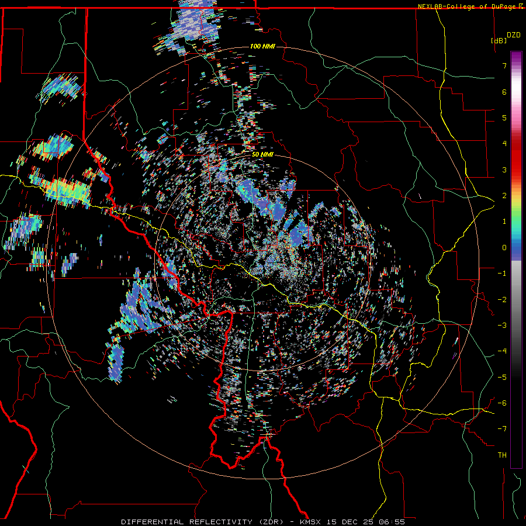Click the "0" value on color scale
This screenshot has height=526, width=526.
pos(504,248)
